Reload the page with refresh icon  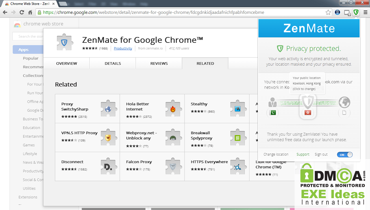tap(22, 12)
